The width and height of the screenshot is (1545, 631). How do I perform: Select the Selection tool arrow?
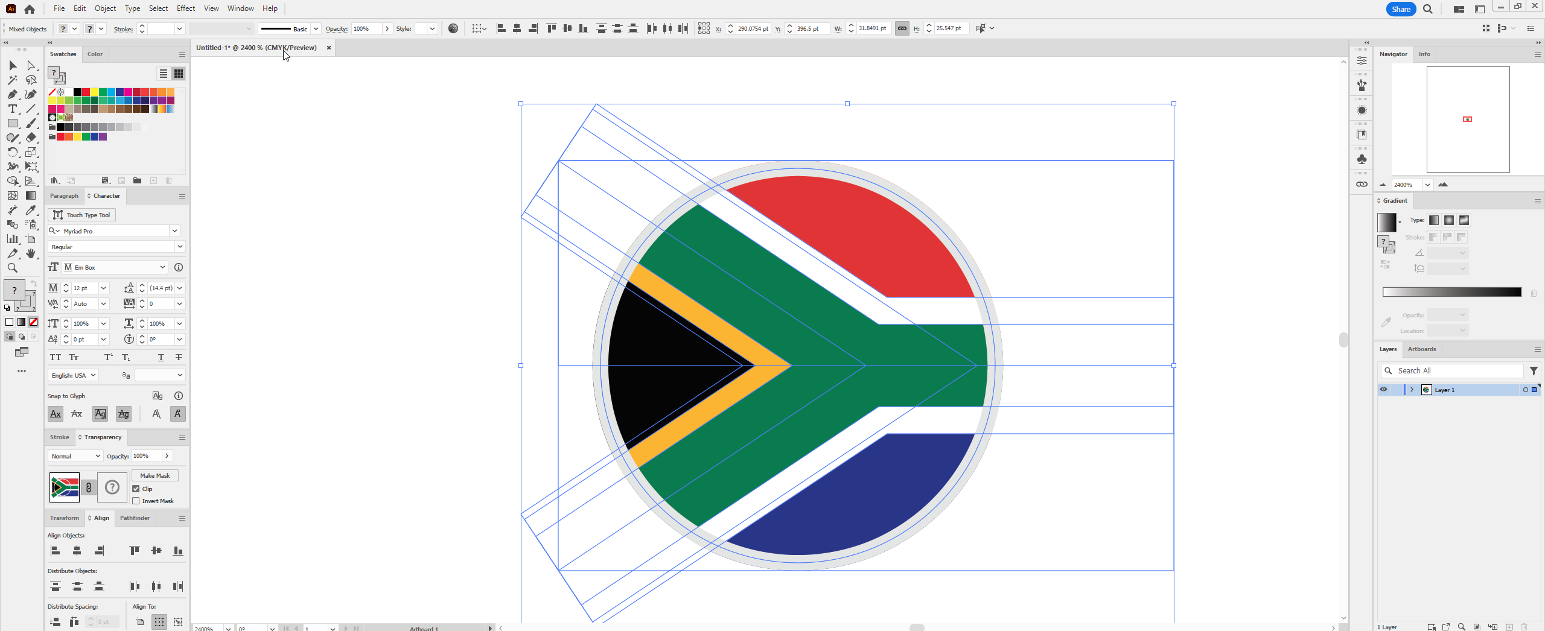[x=13, y=65]
